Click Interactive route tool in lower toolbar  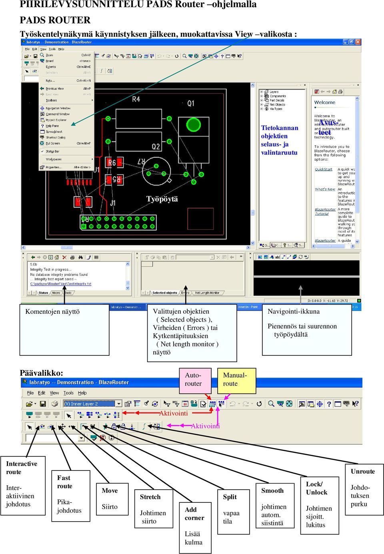click(42, 427)
